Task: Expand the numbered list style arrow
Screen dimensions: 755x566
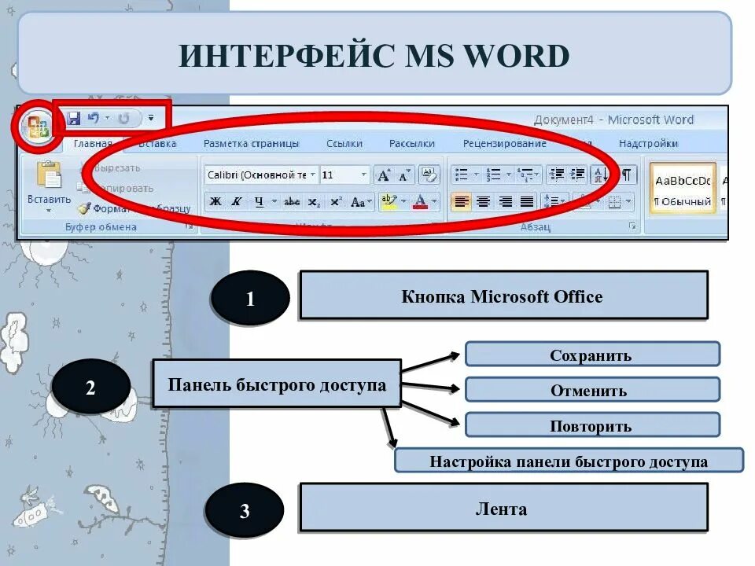Action: click(508, 175)
